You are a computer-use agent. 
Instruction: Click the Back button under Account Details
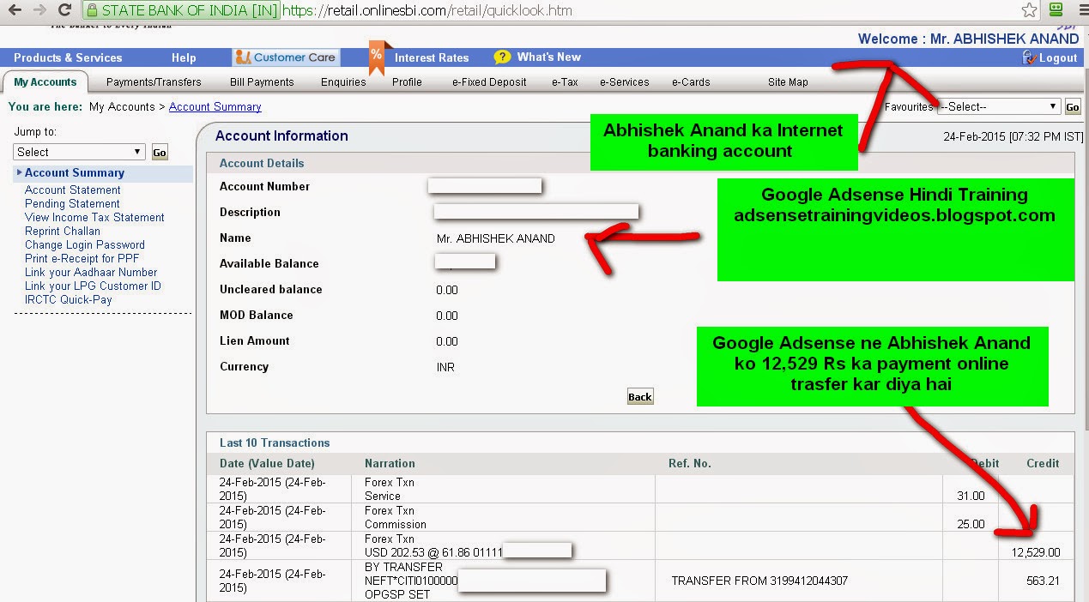coord(640,396)
